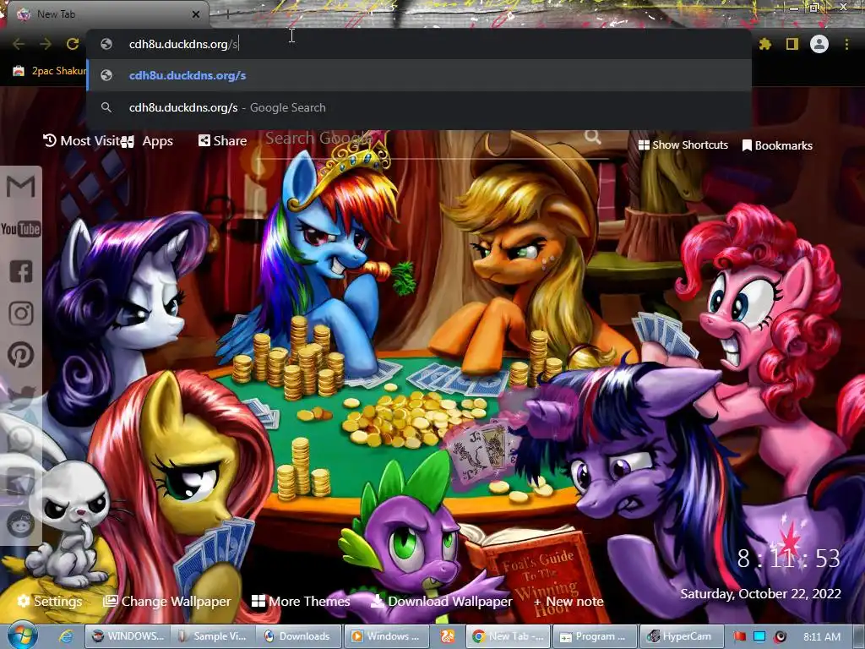865x649 pixels.
Task: Open the Chrome three-dot menu
Action: coord(846,44)
